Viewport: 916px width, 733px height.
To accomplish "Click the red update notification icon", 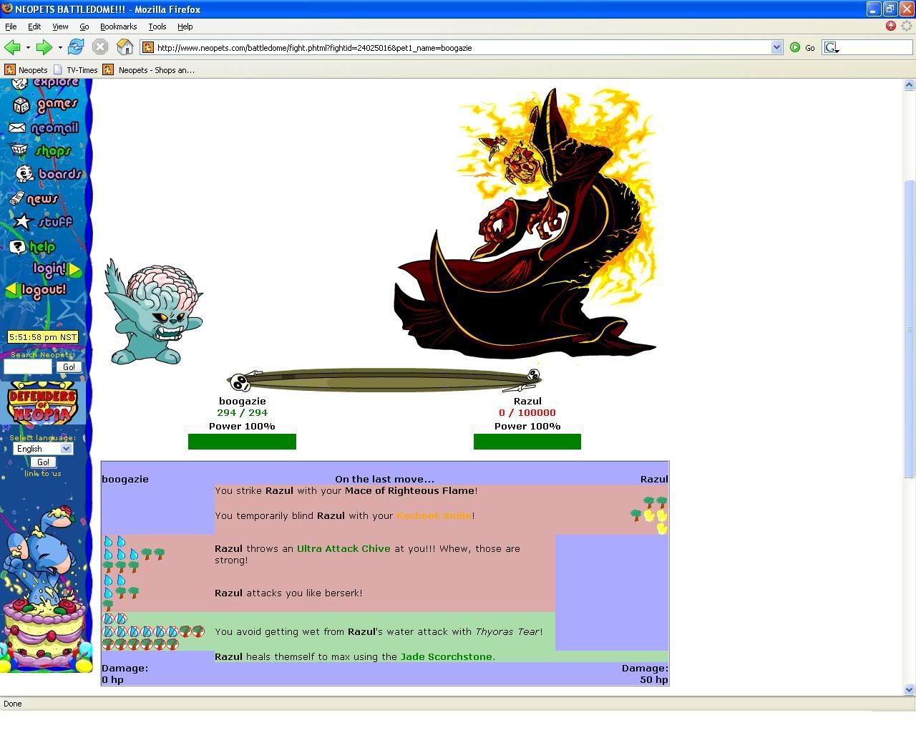I will click(x=891, y=26).
